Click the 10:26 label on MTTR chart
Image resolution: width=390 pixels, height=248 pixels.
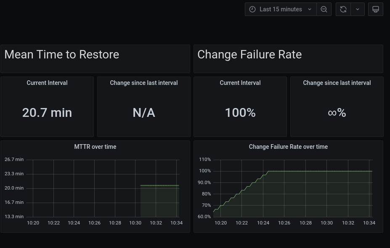coord(95,223)
